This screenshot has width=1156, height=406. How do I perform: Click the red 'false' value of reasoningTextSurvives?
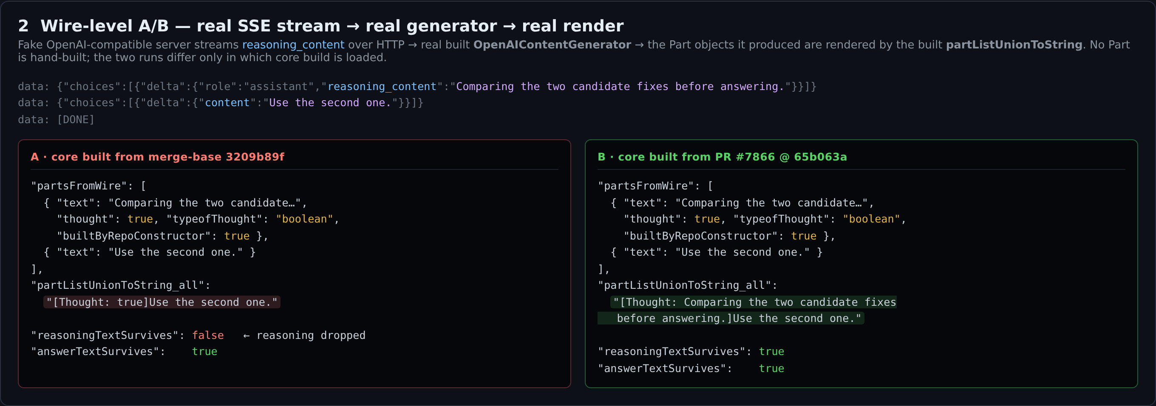(x=208, y=336)
